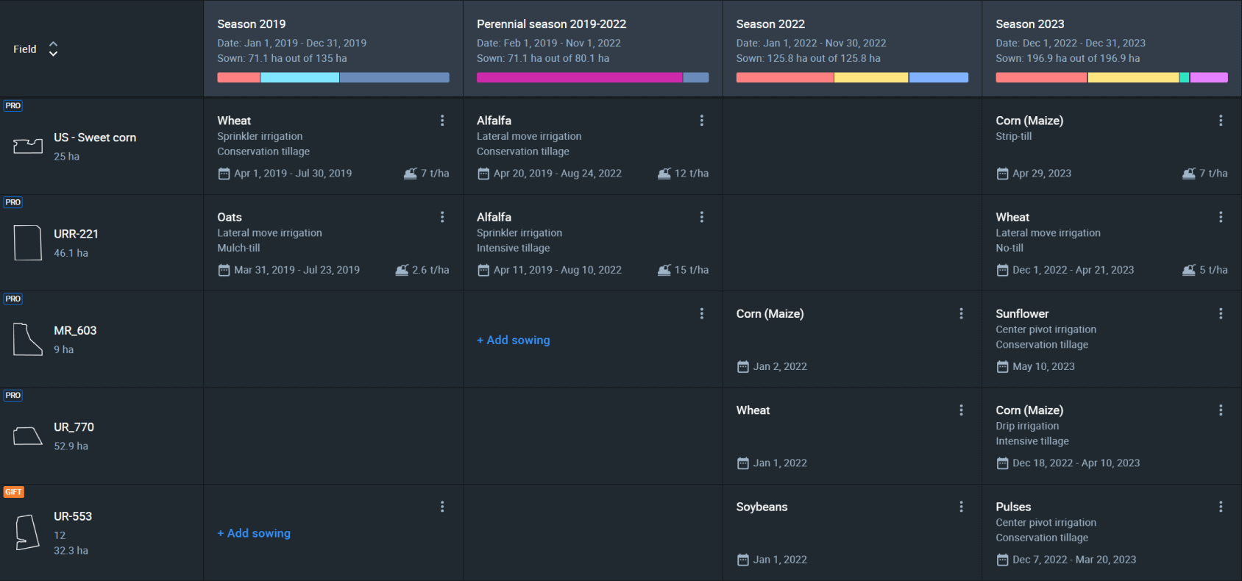
Task: Click MR_603 field shape icon
Action: point(28,340)
